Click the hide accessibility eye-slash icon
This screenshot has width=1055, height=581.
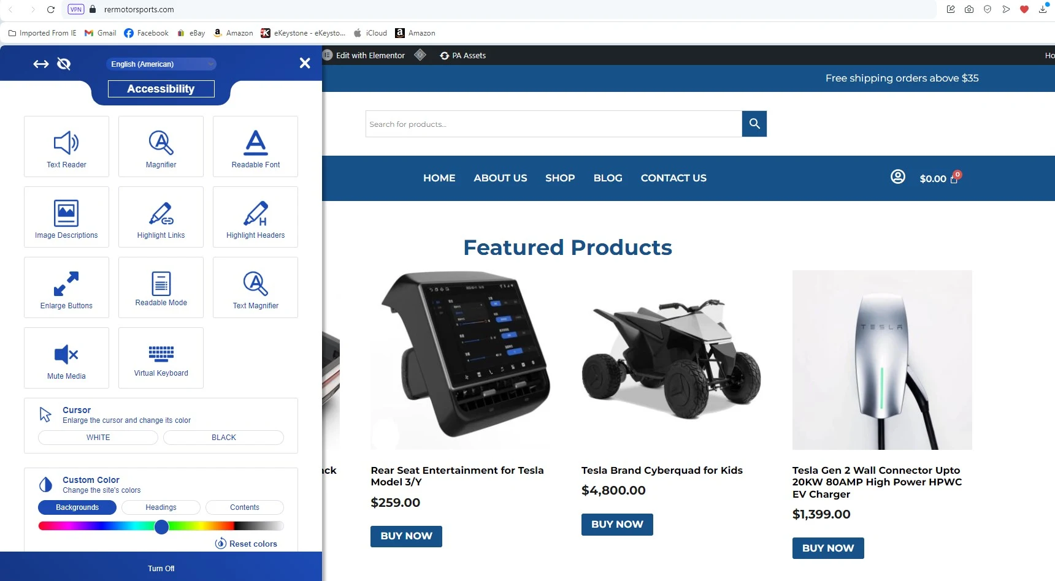(64, 64)
